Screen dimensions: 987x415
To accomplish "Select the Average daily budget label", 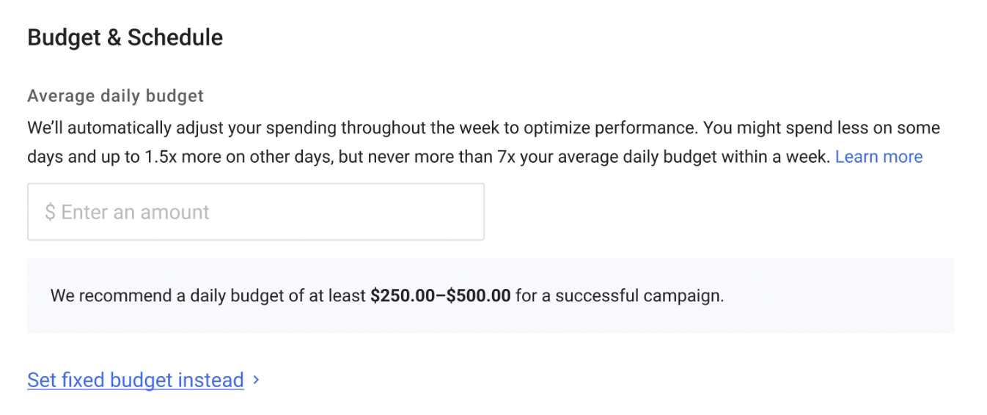I will 115,96.
